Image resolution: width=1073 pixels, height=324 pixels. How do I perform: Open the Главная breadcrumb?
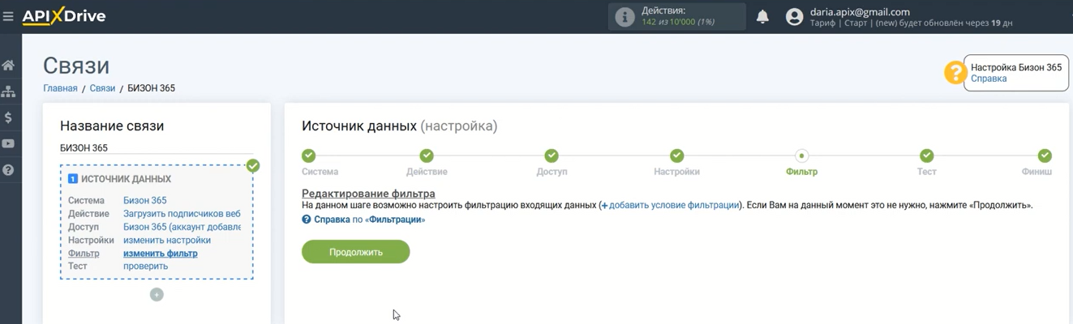tap(60, 88)
